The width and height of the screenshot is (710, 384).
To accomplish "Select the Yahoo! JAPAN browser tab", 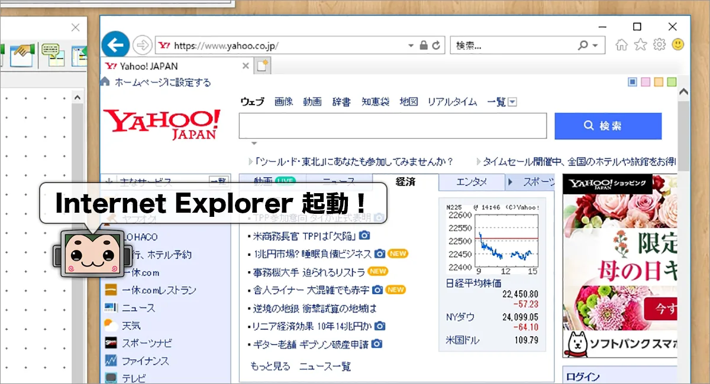I will 177,66.
